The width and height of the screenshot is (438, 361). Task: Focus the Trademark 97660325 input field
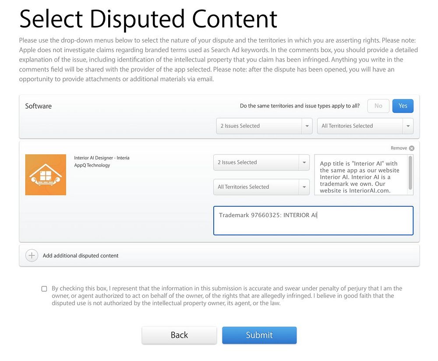pos(313,221)
